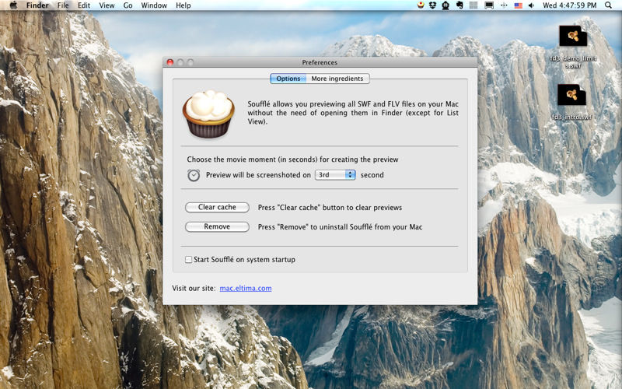The width and height of the screenshot is (622, 389).
Task: Click the Soufflé cupcake logo in Preferences
Action: pos(208,114)
